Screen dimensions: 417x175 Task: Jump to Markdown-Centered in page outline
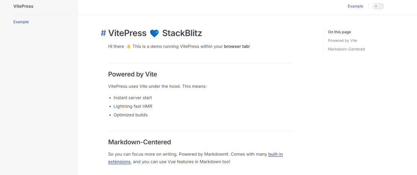click(x=347, y=49)
